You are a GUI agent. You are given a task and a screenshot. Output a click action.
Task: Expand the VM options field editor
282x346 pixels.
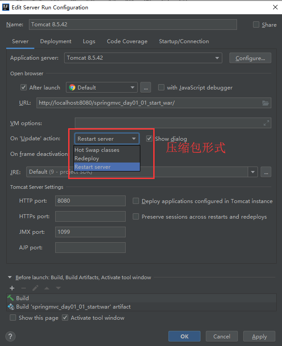tap(266, 123)
